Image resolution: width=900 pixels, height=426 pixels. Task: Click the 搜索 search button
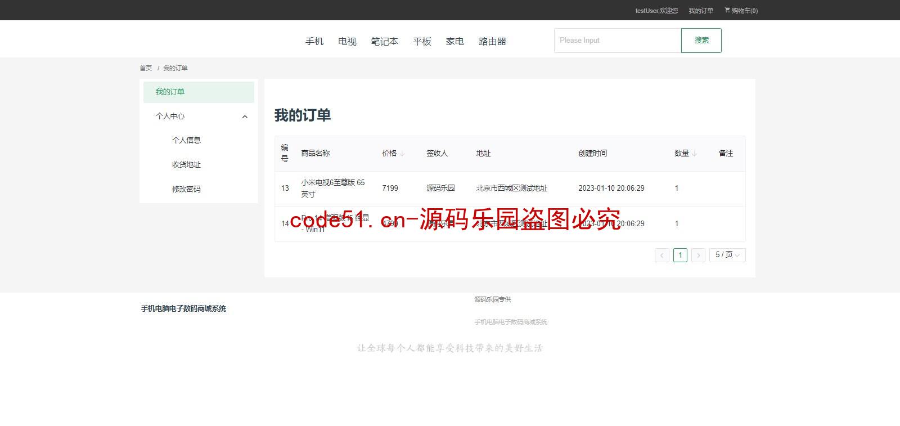pos(701,41)
